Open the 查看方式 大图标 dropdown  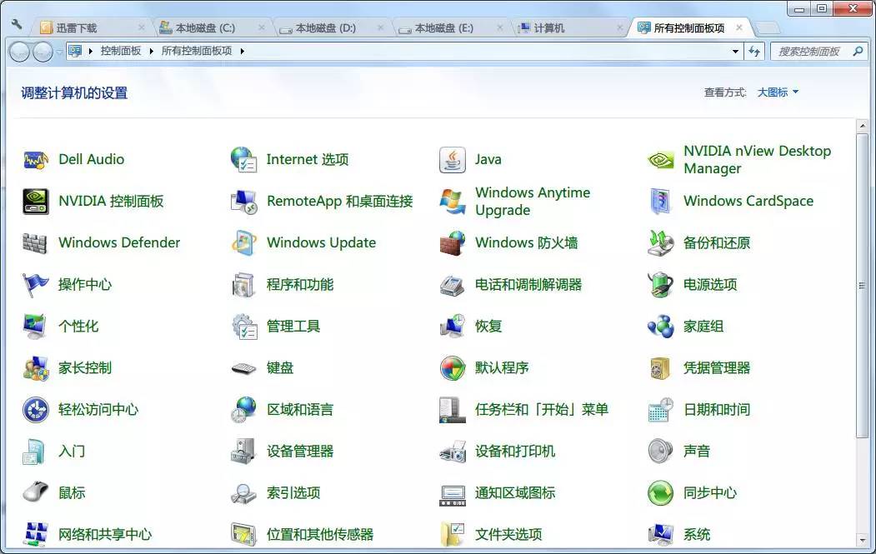click(x=778, y=92)
